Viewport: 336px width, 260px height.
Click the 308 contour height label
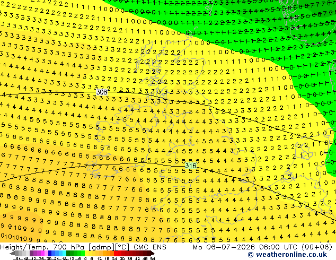click(x=102, y=92)
